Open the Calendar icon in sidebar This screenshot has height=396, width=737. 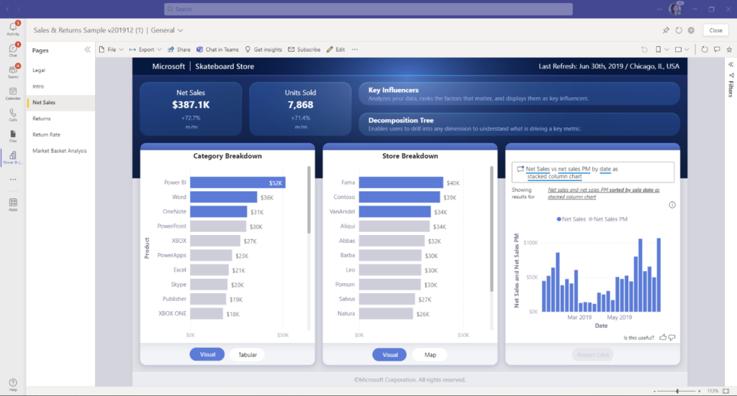tap(13, 93)
